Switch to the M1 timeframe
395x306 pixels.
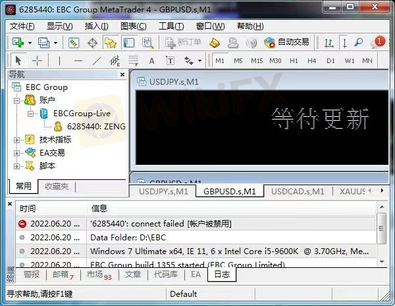coord(220,60)
